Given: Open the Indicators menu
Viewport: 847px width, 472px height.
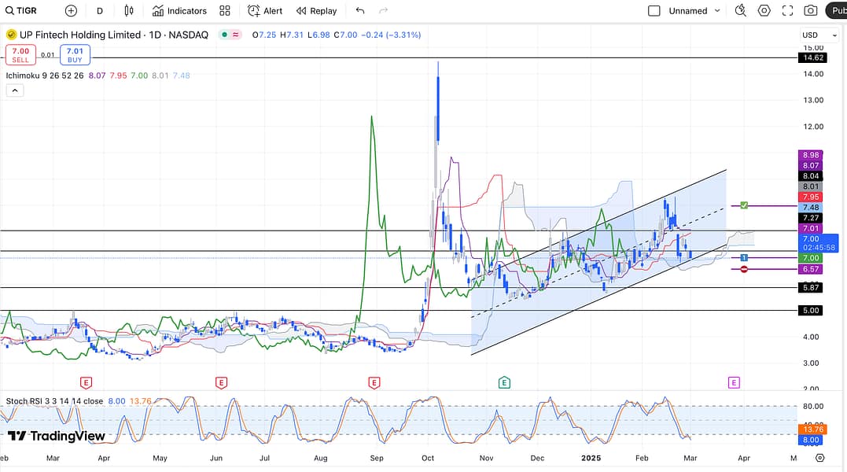Looking at the screenshot, I should coord(179,11).
